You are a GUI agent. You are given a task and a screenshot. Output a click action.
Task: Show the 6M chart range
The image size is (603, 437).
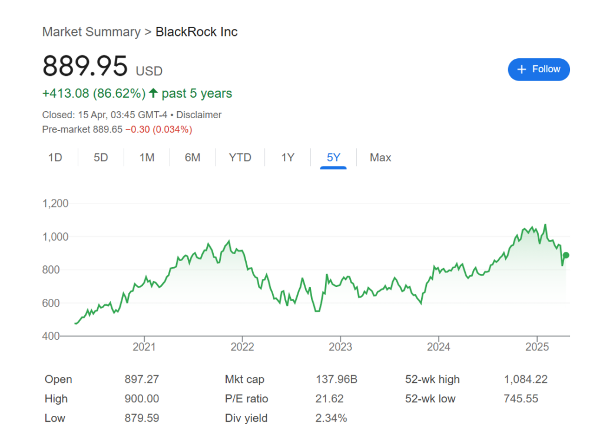coord(193,158)
